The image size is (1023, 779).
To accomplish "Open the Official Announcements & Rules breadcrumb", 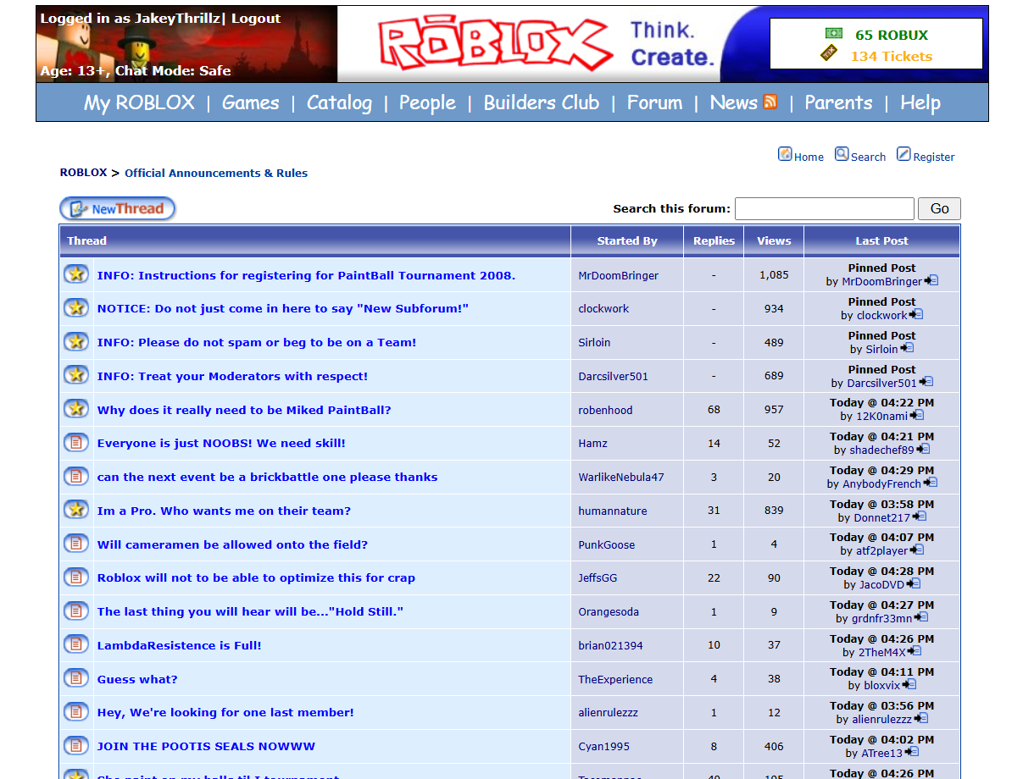I will click(216, 173).
